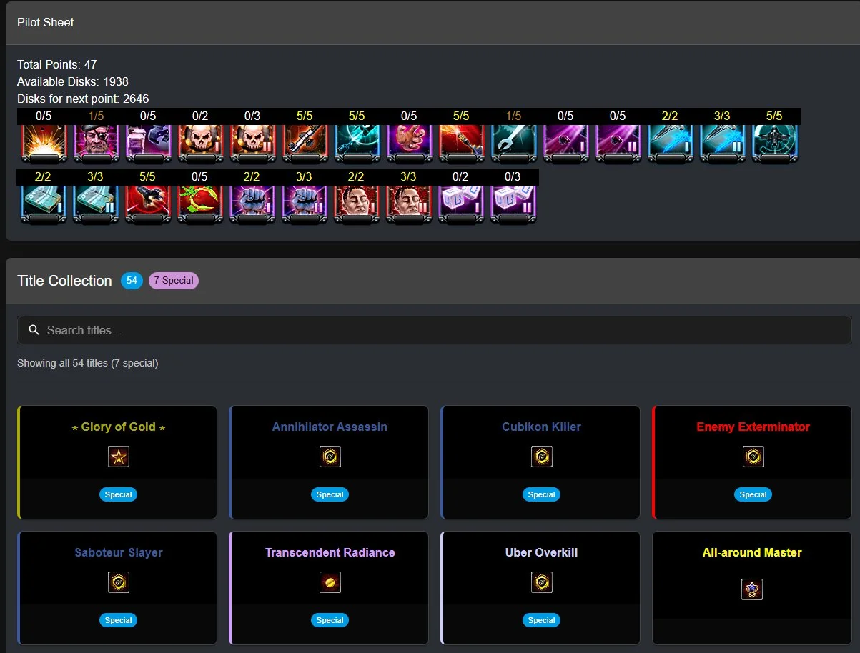Open the Enemy Exterminator title card
This screenshot has height=653, width=860.
pos(753,462)
